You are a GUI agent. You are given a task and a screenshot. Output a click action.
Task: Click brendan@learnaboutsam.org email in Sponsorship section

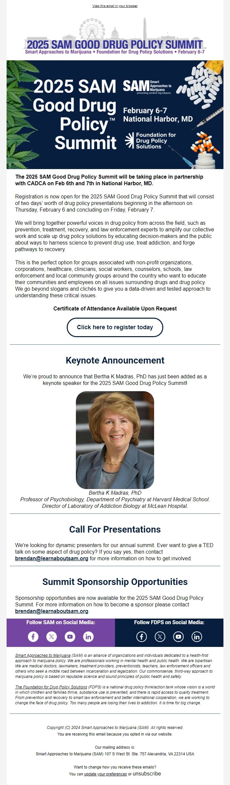click(x=52, y=611)
